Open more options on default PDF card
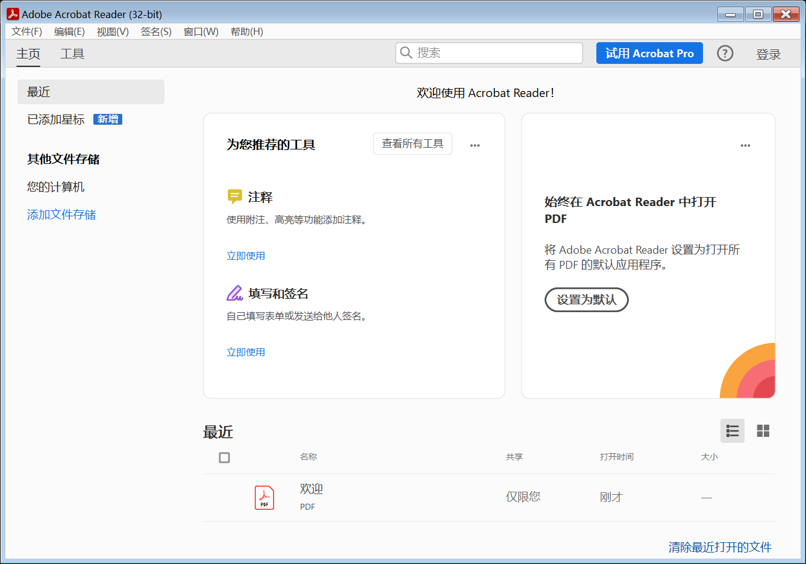The width and height of the screenshot is (806, 564). (x=746, y=145)
